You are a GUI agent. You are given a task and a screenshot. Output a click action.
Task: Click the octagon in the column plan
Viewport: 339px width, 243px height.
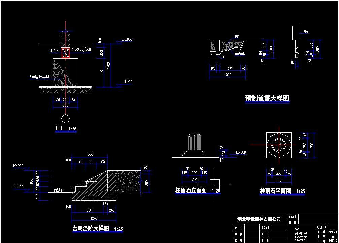click(278, 145)
